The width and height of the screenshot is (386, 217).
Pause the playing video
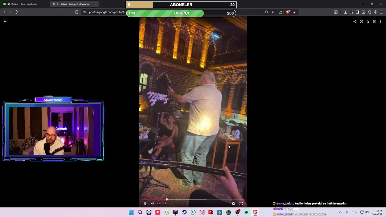click(x=145, y=203)
